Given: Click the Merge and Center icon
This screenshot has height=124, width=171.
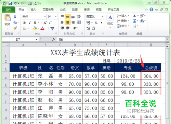Looking at the screenshot, I should point(79,22).
